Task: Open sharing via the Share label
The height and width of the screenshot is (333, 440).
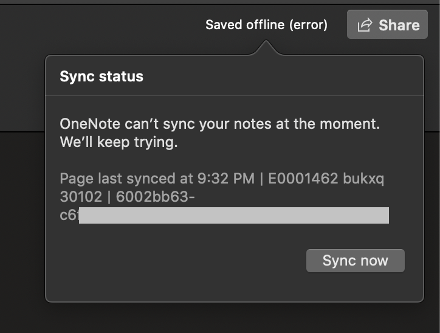Action: coord(399,25)
